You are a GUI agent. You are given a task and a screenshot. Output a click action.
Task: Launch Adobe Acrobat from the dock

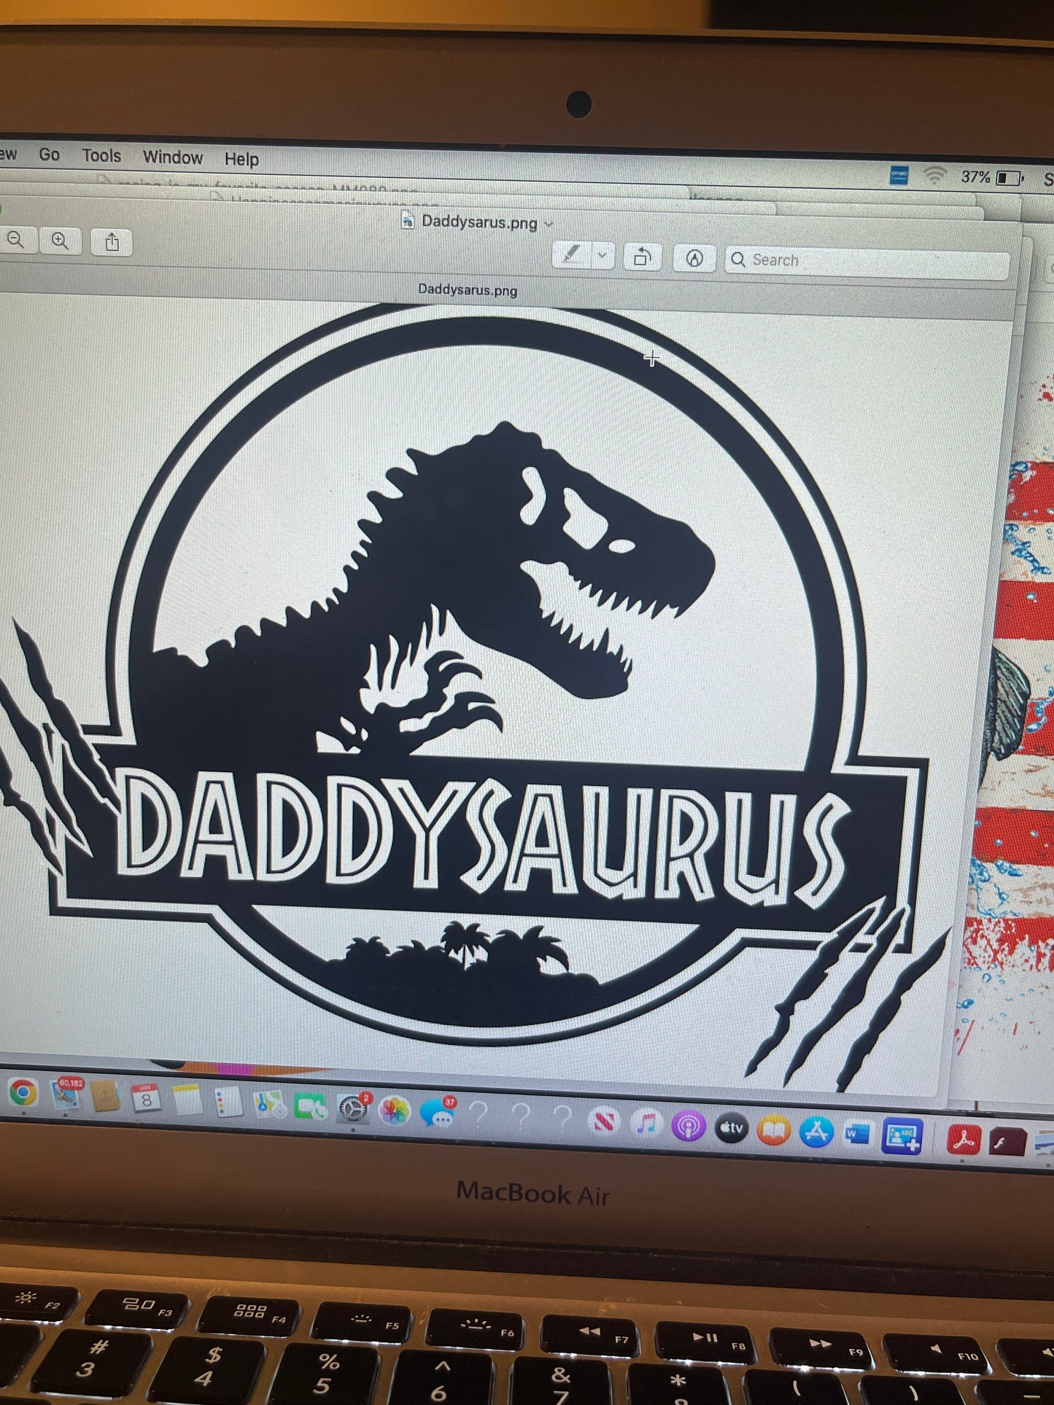click(963, 1140)
